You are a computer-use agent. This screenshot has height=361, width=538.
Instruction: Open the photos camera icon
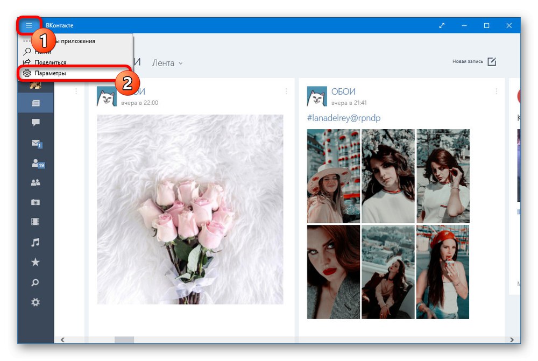[x=36, y=202]
